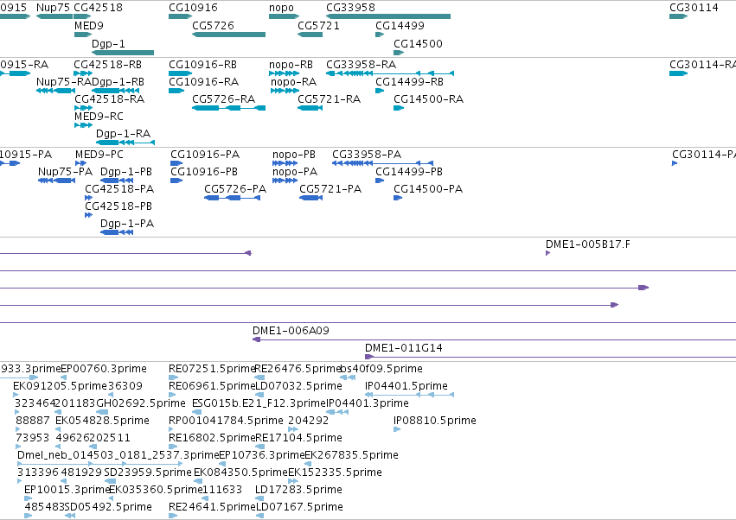Click the CG33958-RA transcript label
Screen dimensions: 736x520
361,64
